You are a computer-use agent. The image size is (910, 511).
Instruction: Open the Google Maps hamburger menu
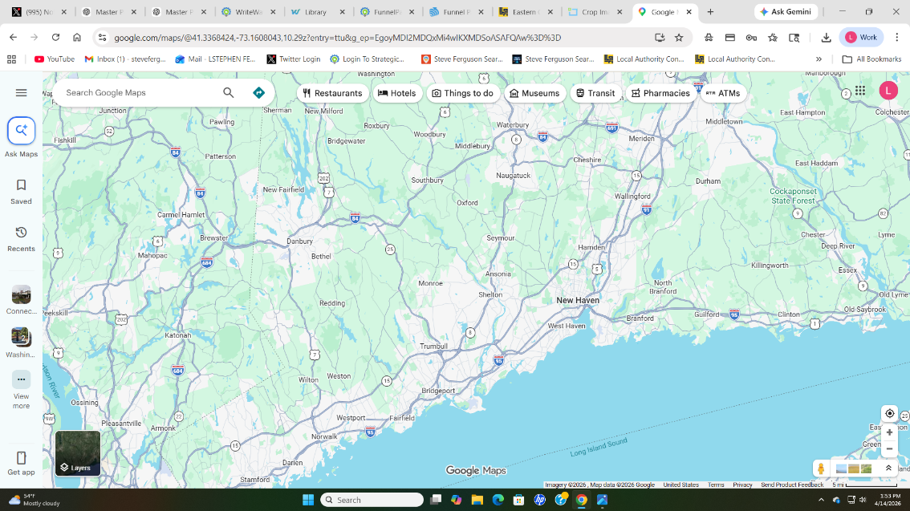coord(22,93)
